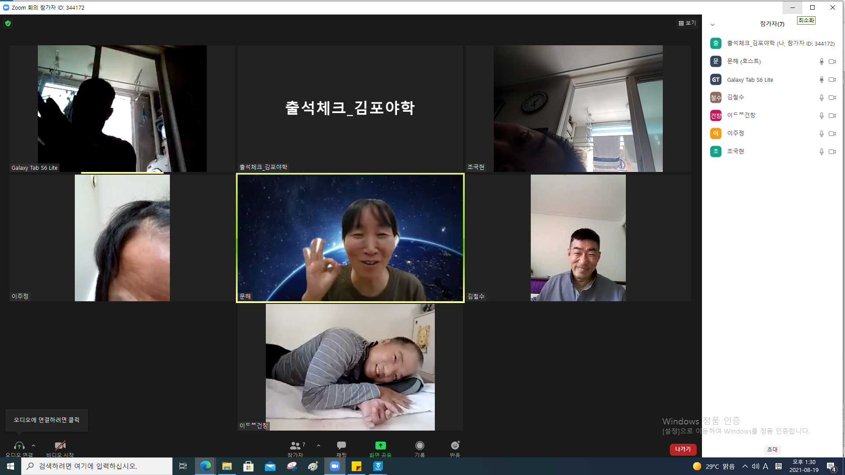Click the taskbar search input field
845x475 pixels.
97,466
